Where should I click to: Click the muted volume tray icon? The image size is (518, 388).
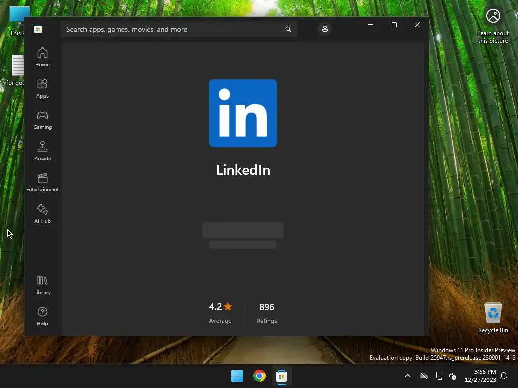tap(453, 376)
